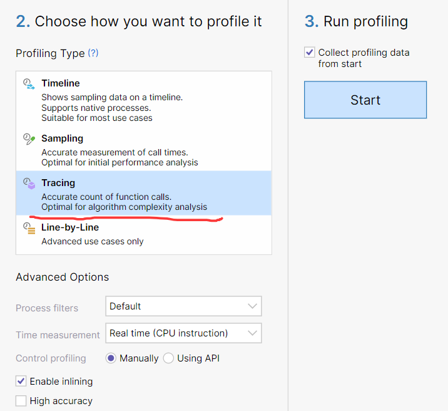Image resolution: width=448 pixels, height=411 pixels.
Task: Choose the Using API radio button
Action: coord(168,358)
